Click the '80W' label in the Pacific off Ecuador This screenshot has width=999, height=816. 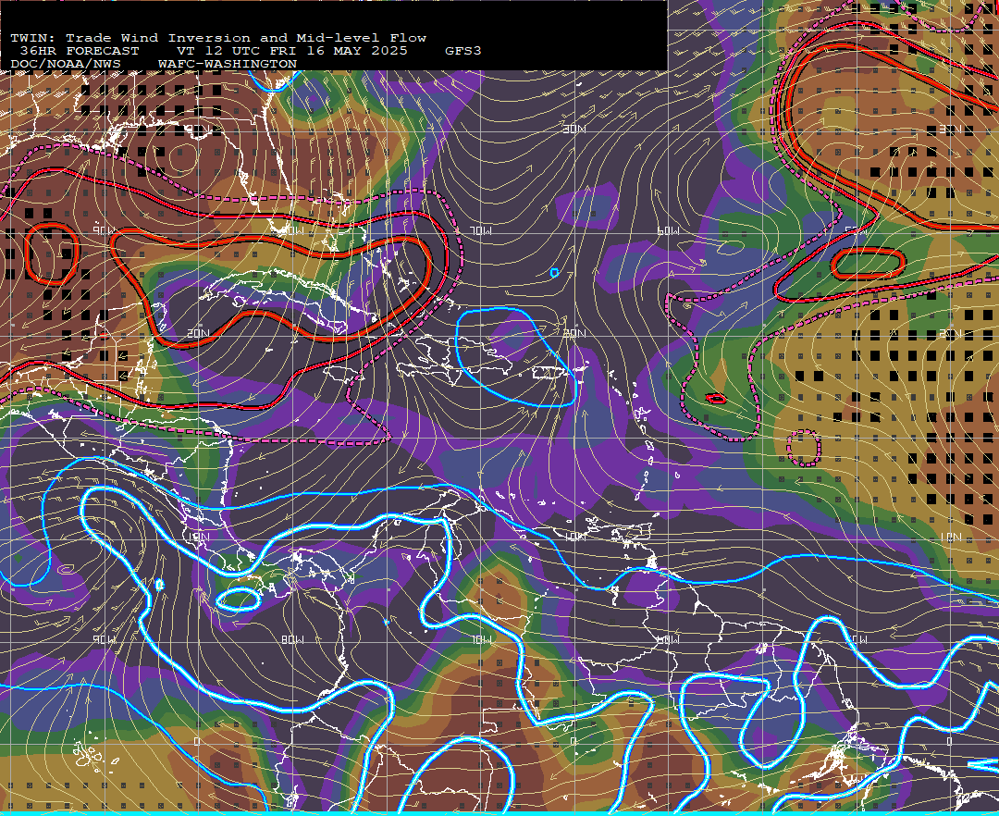pyautogui.click(x=293, y=639)
